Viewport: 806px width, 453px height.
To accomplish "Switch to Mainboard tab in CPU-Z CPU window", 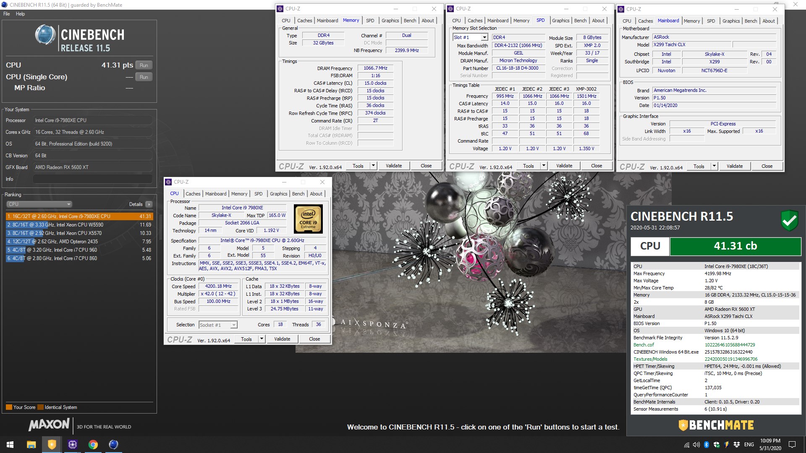I will (x=216, y=194).
